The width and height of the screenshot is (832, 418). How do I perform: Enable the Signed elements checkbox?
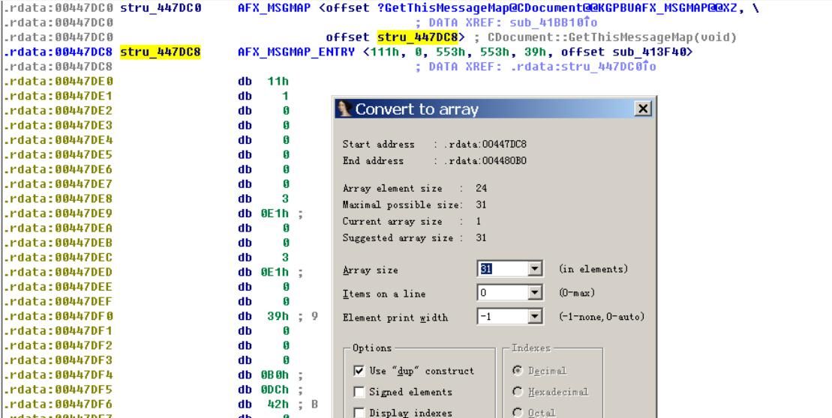coord(359,392)
